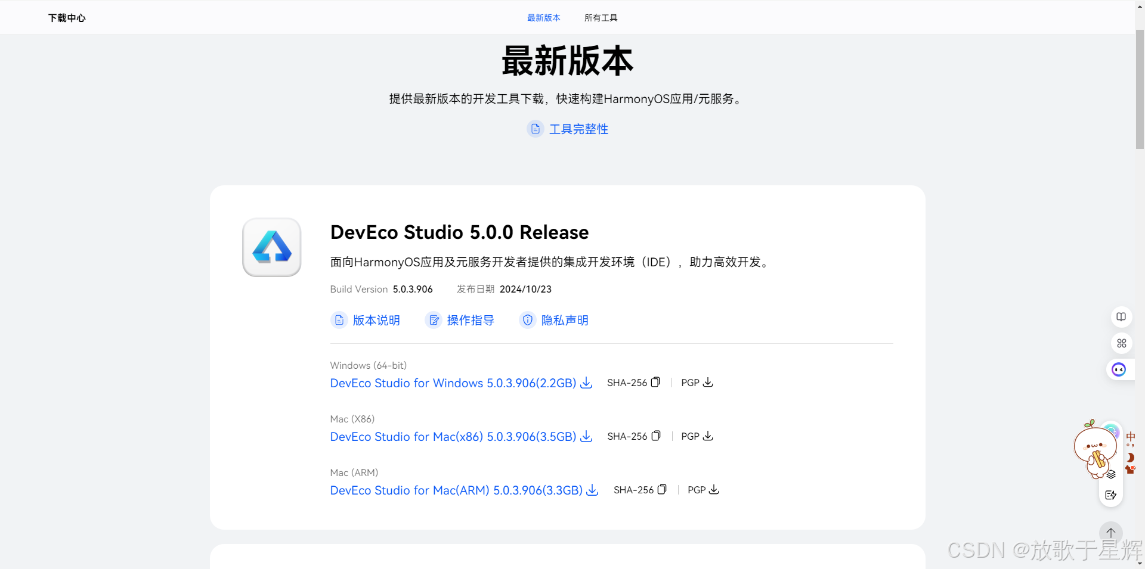Click the apps grid floating sidebar icon
The image size is (1145, 569).
point(1121,343)
